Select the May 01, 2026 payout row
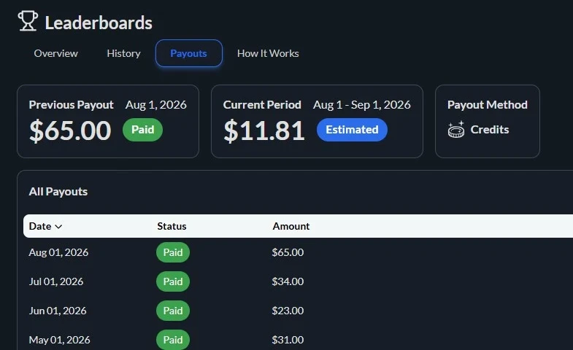 [298, 340]
